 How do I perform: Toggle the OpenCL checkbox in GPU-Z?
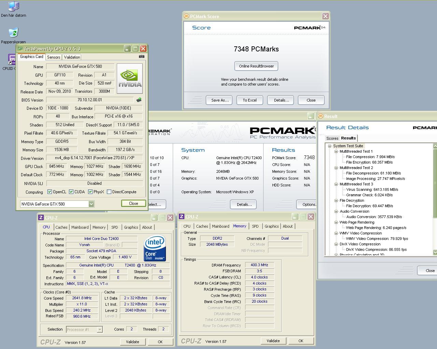[x=50, y=192]
